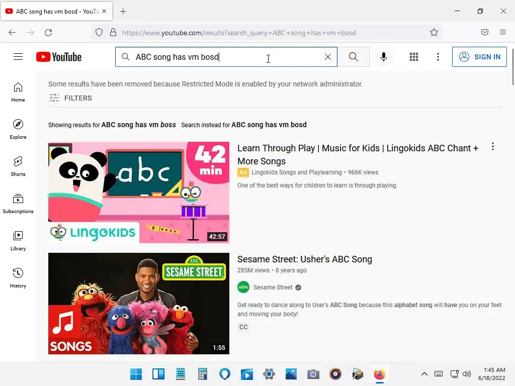This screenshot has width=515, height=386.
Task: Open the volume control in tray
Action: [466, 374]
